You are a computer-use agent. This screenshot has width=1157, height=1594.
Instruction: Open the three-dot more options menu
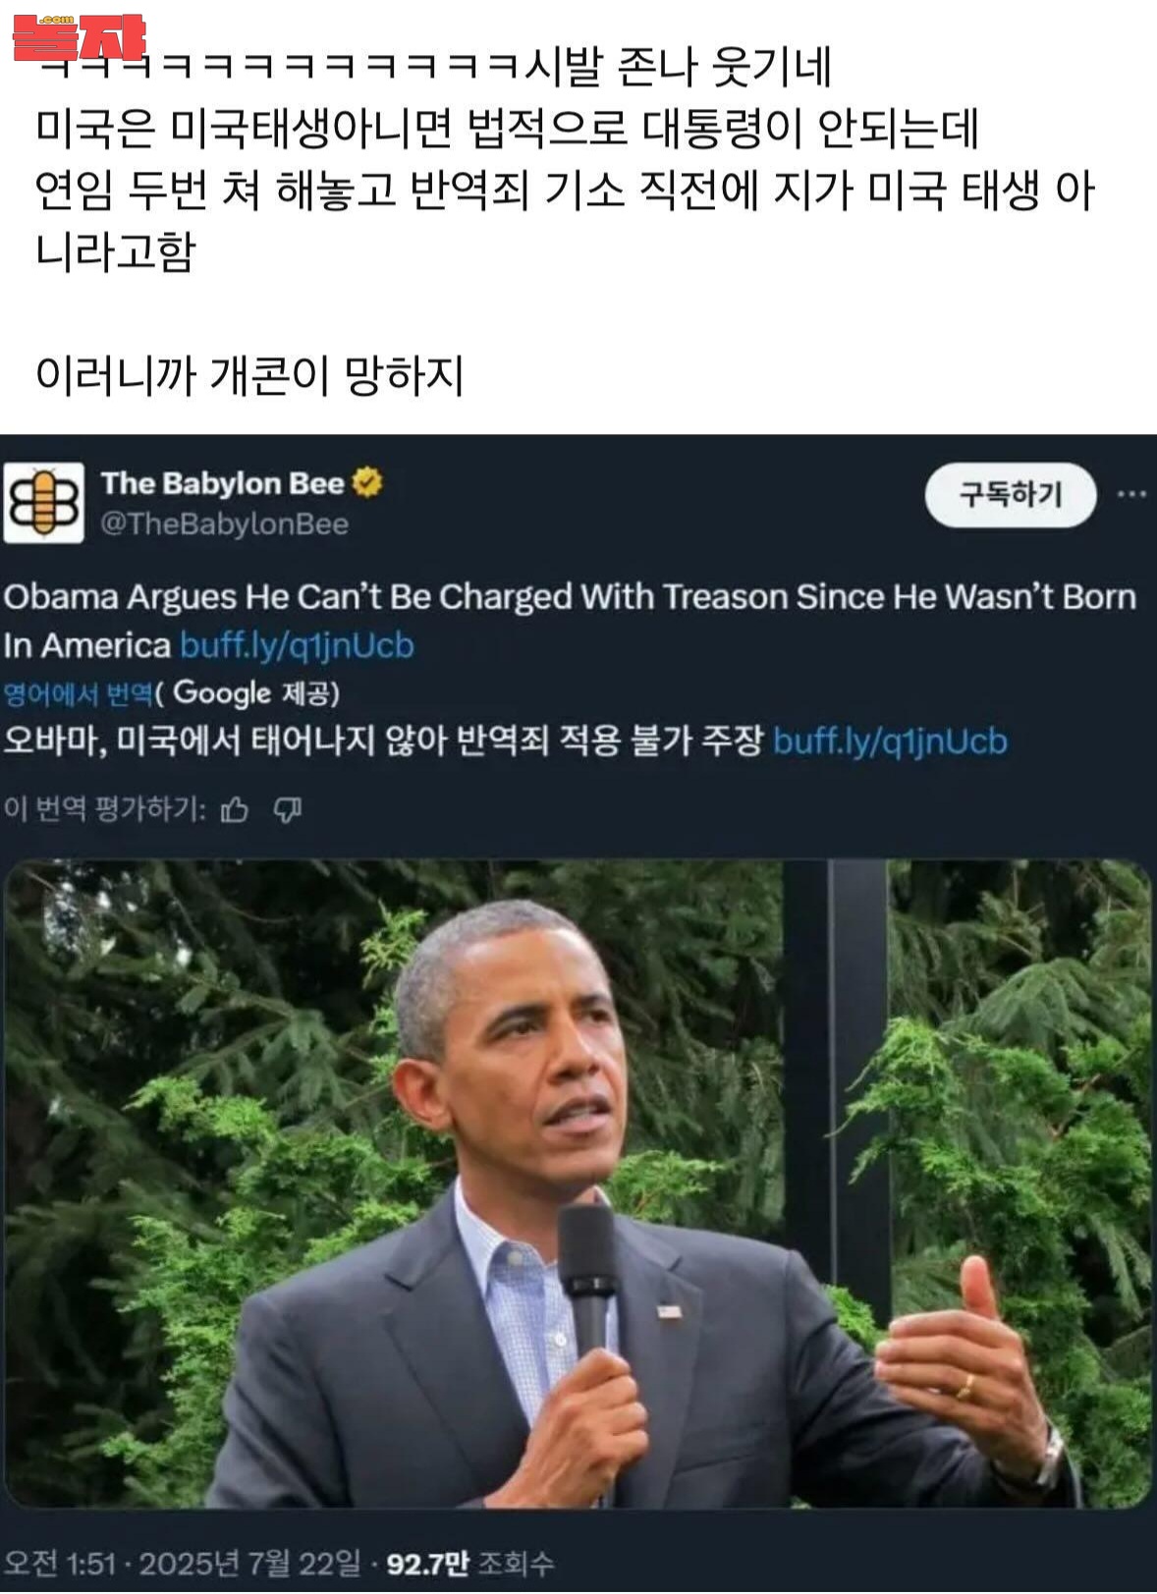[x=1131, y=494]
